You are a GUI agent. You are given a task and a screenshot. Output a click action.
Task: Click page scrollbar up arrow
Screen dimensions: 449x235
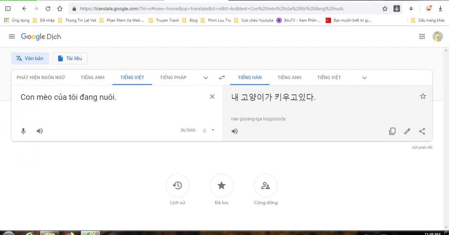coord(446,50)
